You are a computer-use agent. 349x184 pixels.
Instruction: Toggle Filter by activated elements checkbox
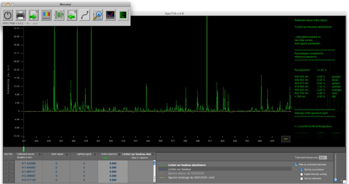click(x=295, y=165)
